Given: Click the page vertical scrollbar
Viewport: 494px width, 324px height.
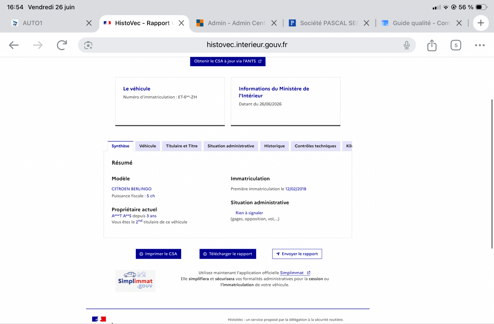Looking at the screenshot, I should click(x=492, y=174).
